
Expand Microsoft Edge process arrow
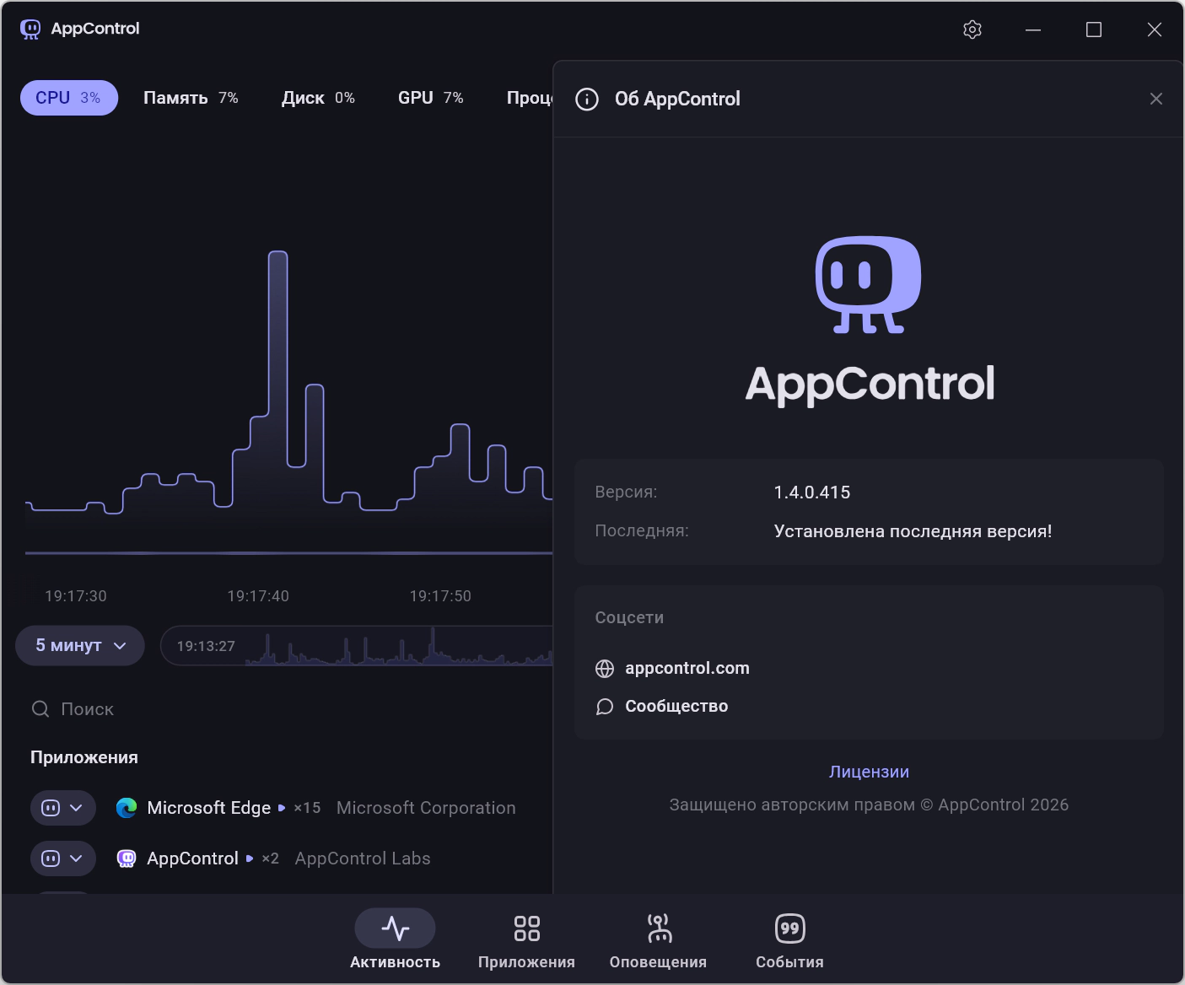(x=282, y=808)
